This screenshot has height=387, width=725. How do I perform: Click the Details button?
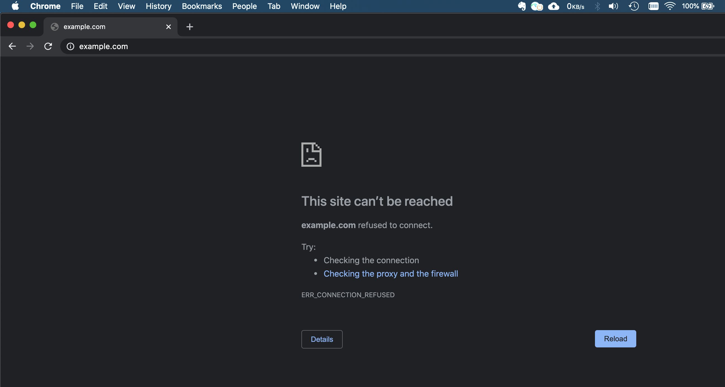point(322,339)
